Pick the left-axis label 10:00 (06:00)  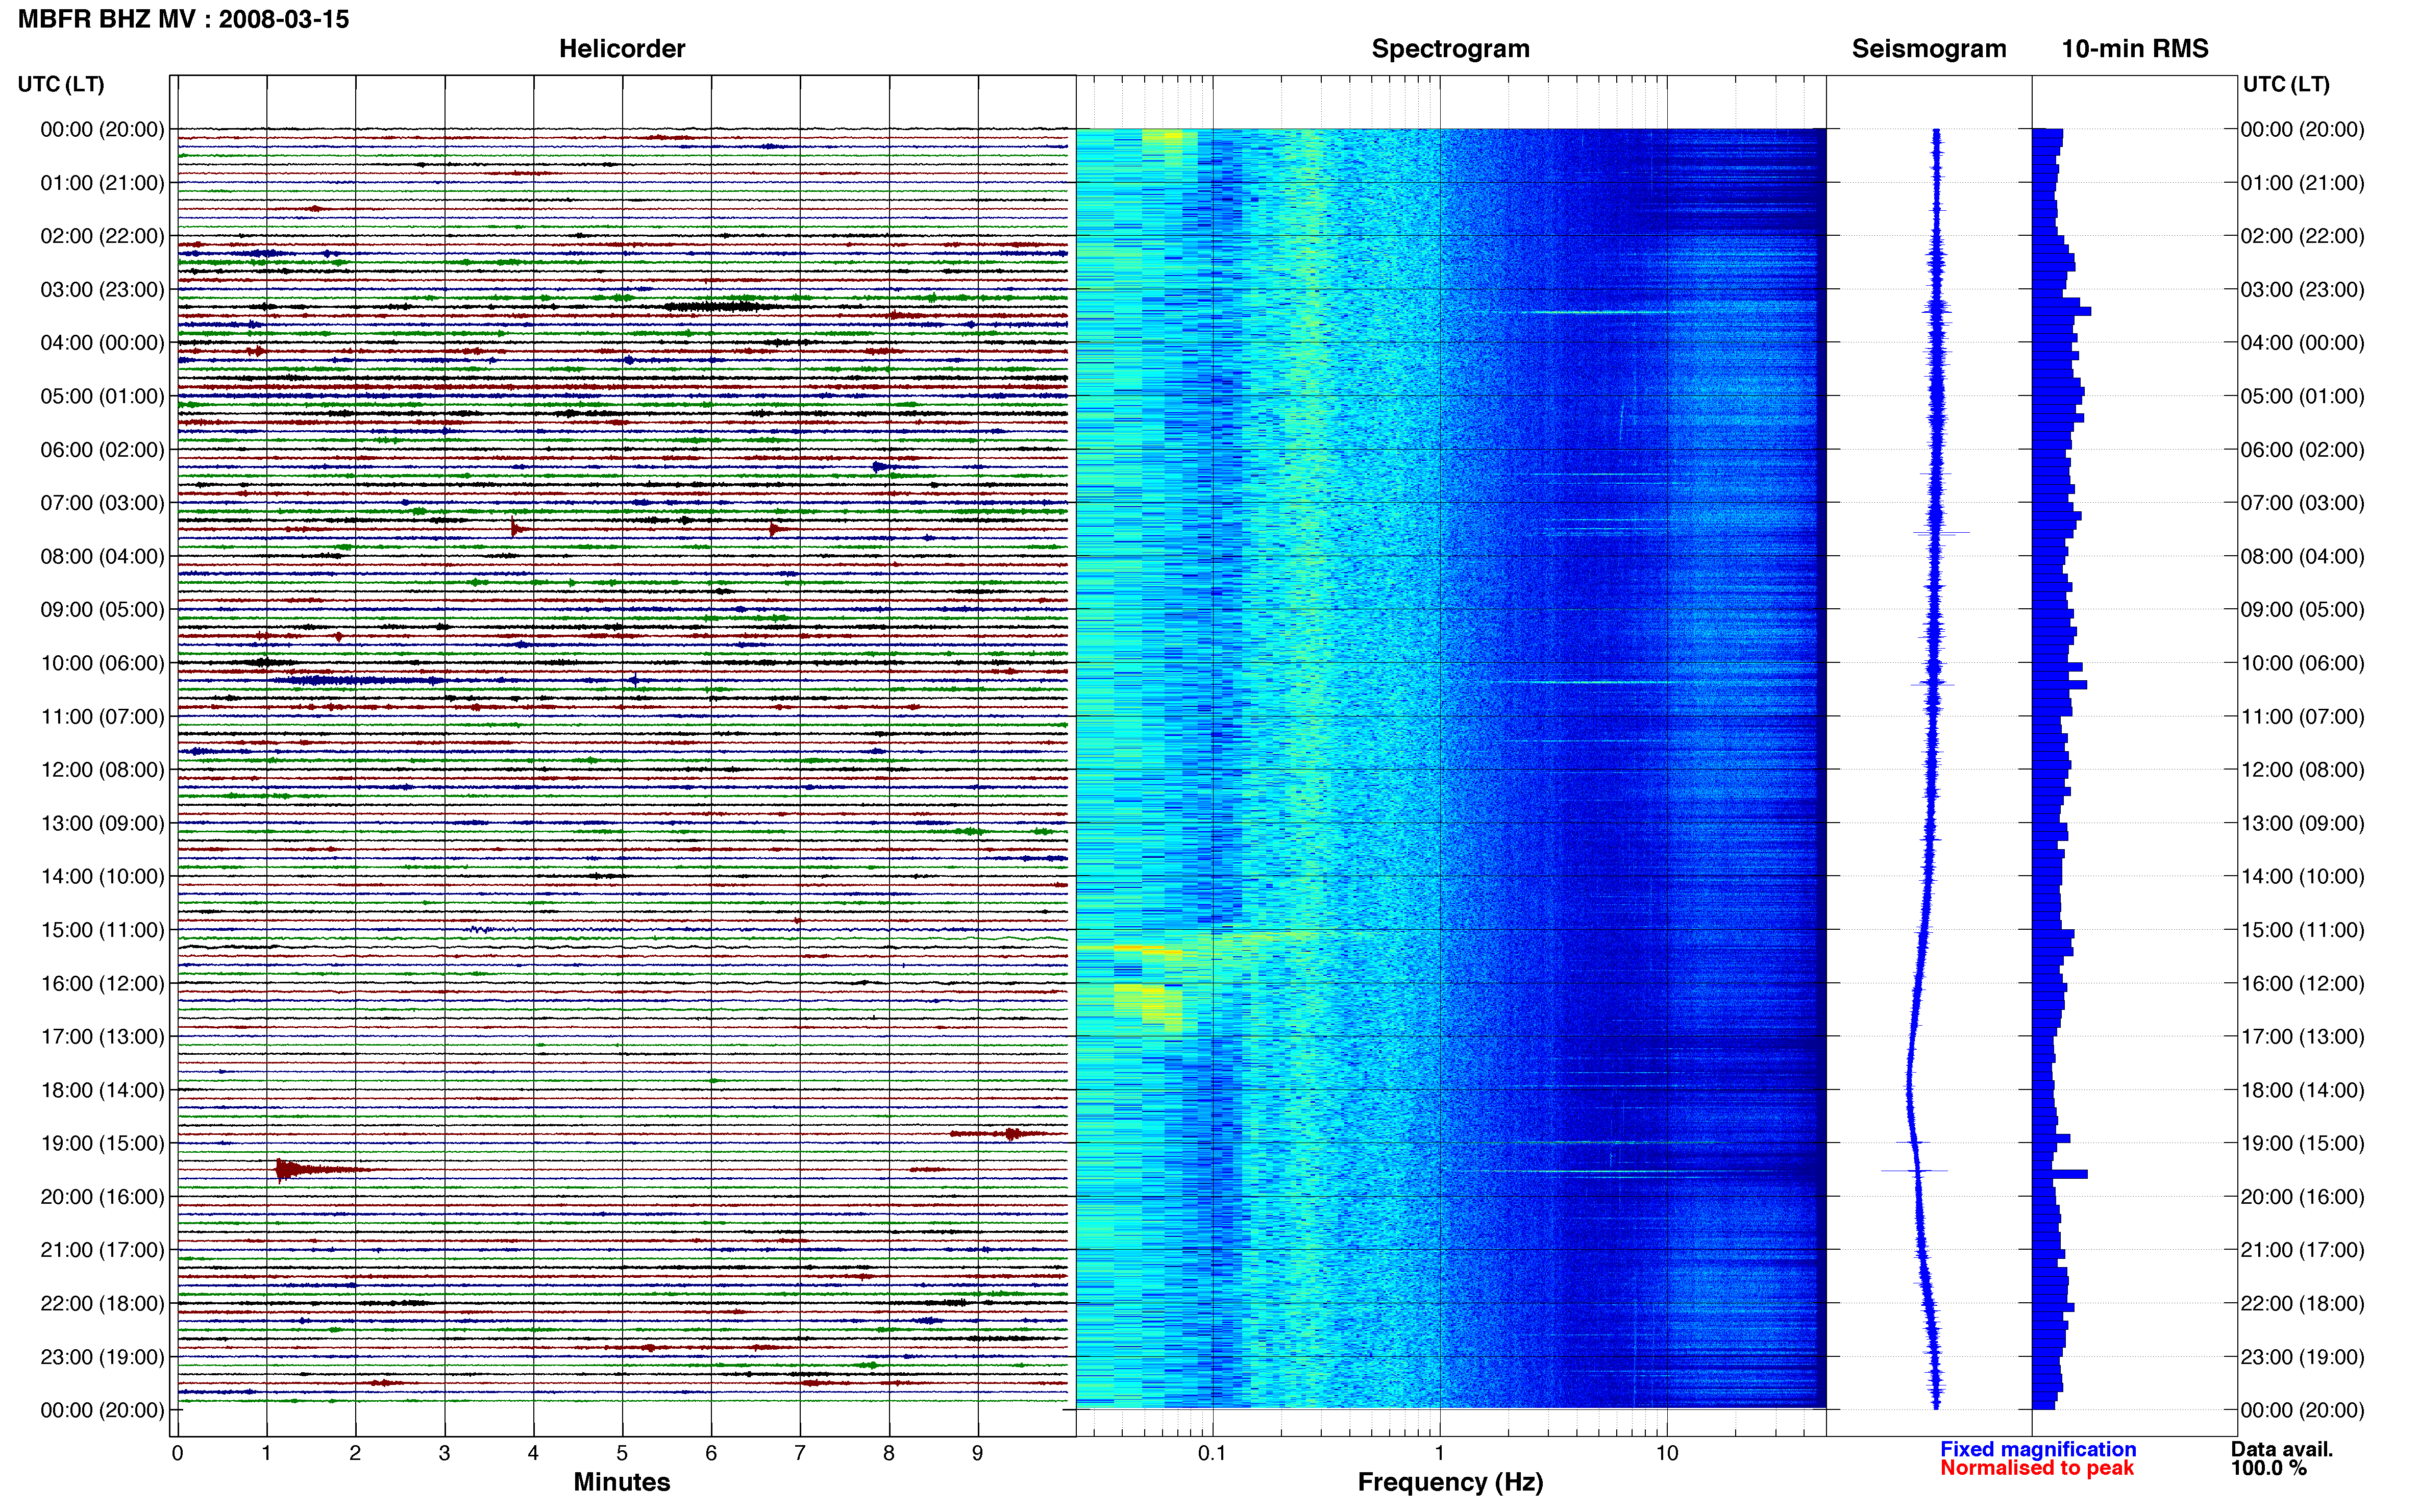102,663
